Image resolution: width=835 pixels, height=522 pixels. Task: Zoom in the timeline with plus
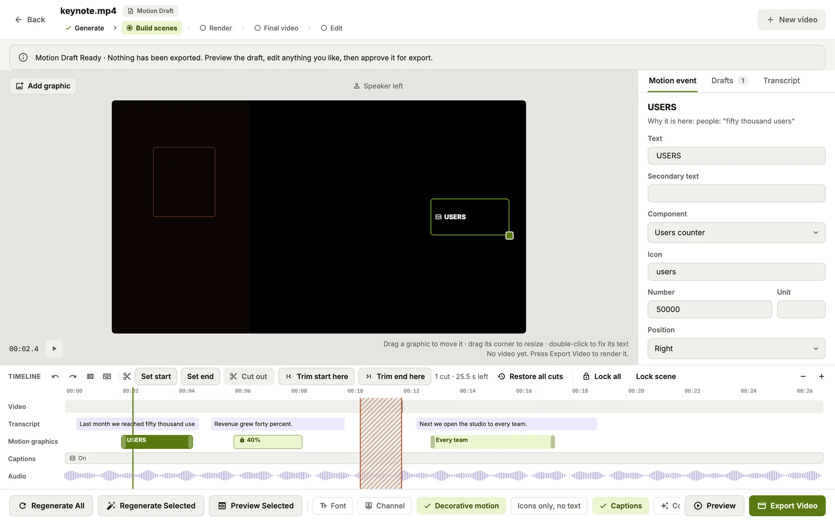tap(821, 376)
